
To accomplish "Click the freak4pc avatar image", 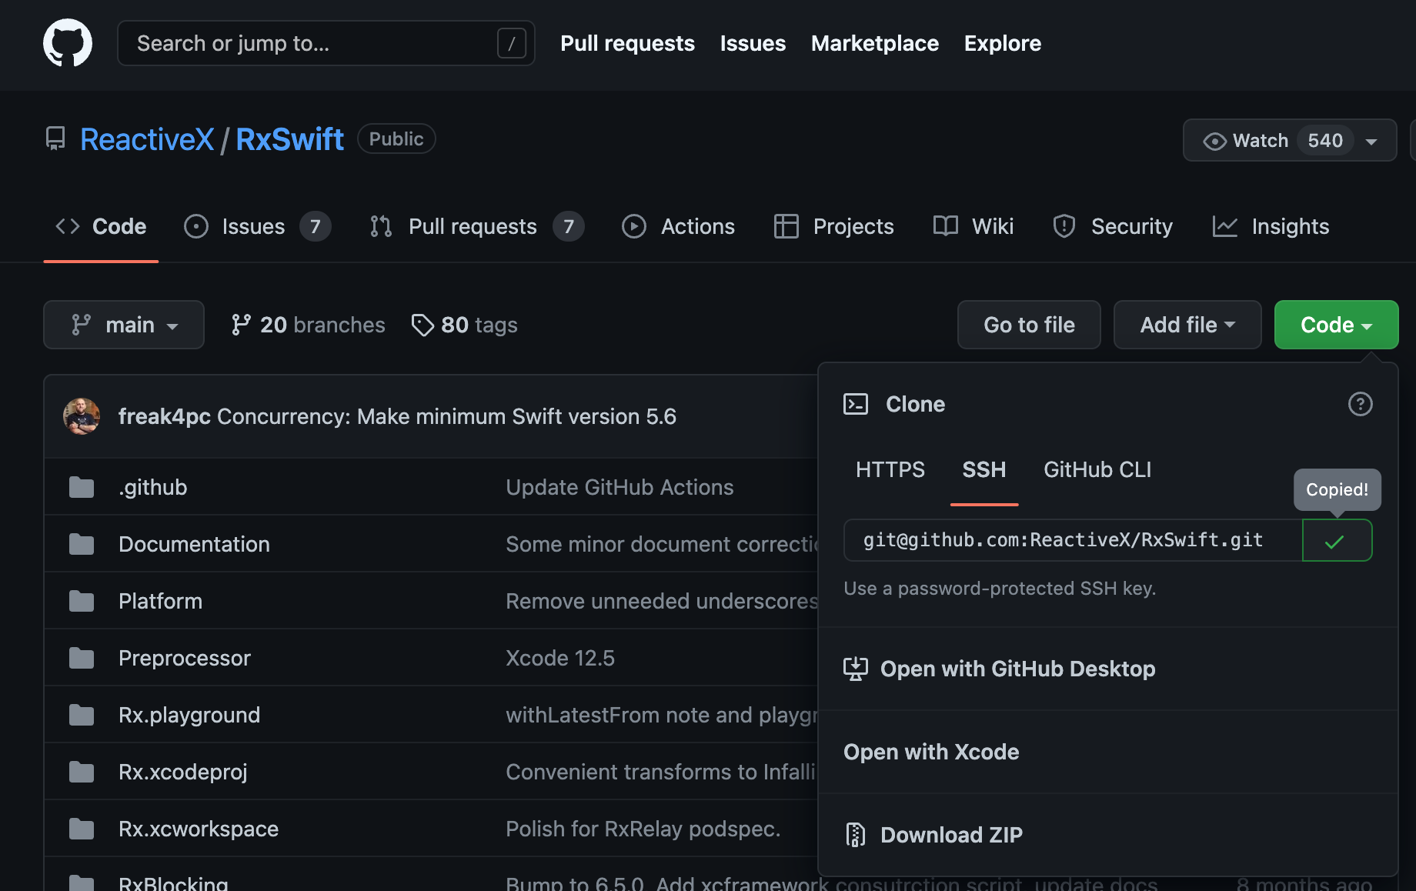I will pyautogui.click(x=82, y=416).
